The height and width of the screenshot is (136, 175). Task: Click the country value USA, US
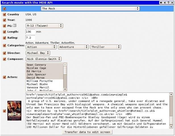(x=31, y=14)
